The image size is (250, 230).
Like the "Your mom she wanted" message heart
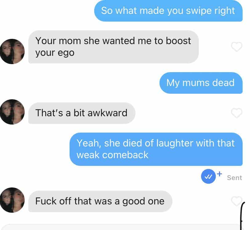pyautogui.click(x=236, y=47)
